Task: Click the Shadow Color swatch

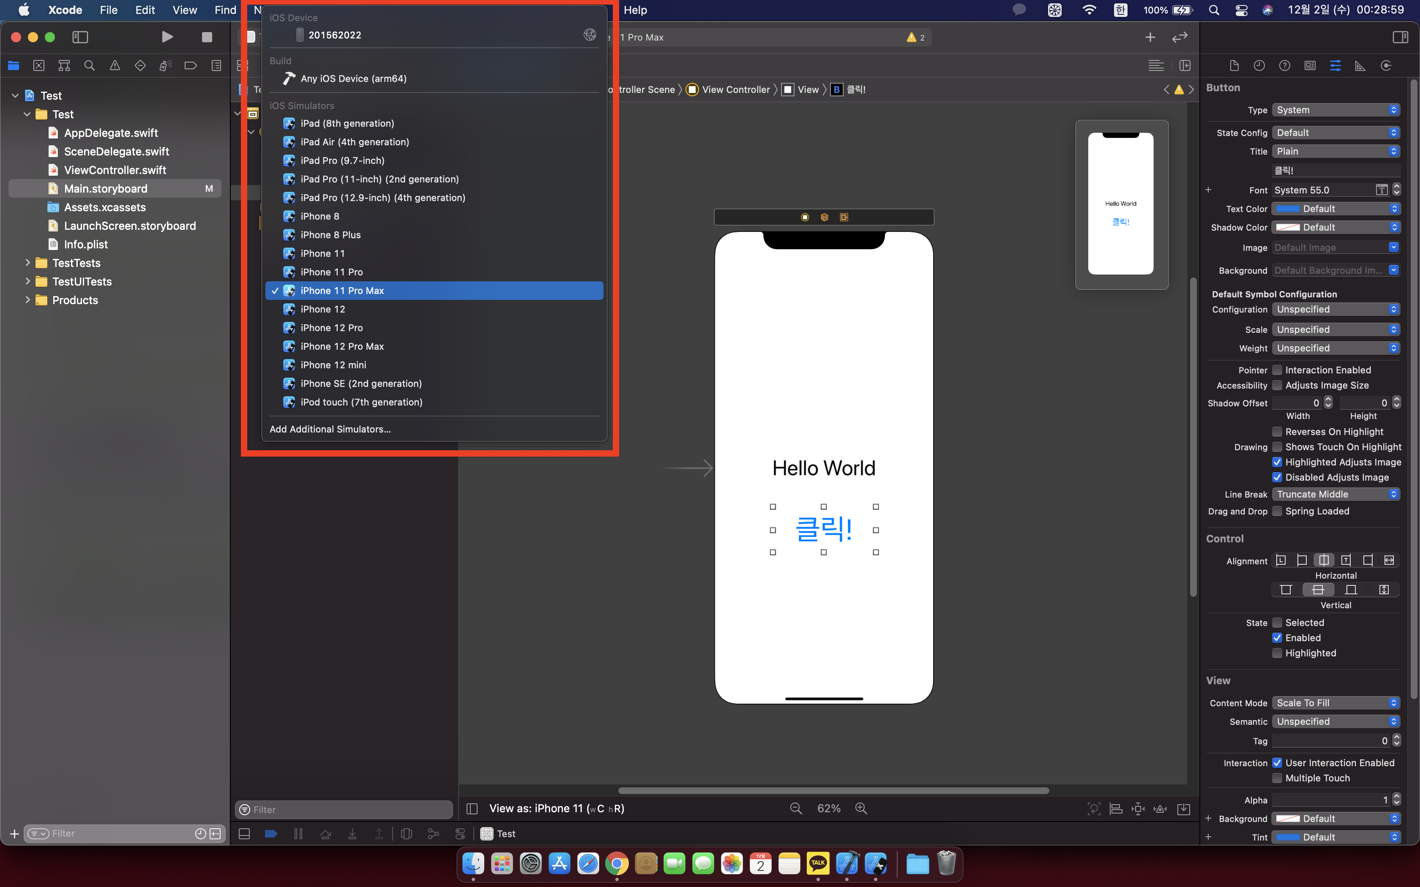Action: coord(1288,228)
